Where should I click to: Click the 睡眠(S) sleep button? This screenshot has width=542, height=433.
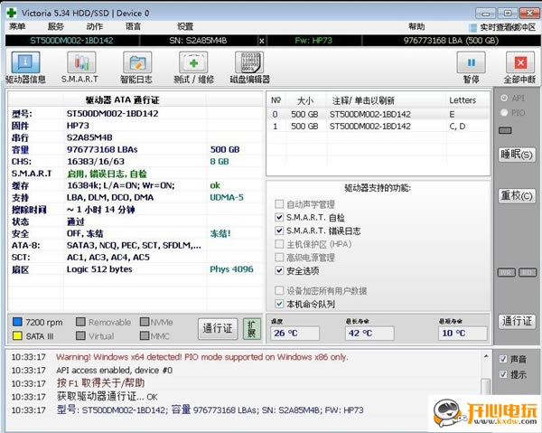coord(517,155)
